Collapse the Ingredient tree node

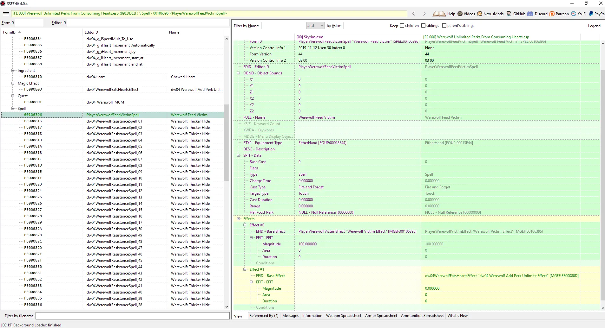tap(13, 71)
